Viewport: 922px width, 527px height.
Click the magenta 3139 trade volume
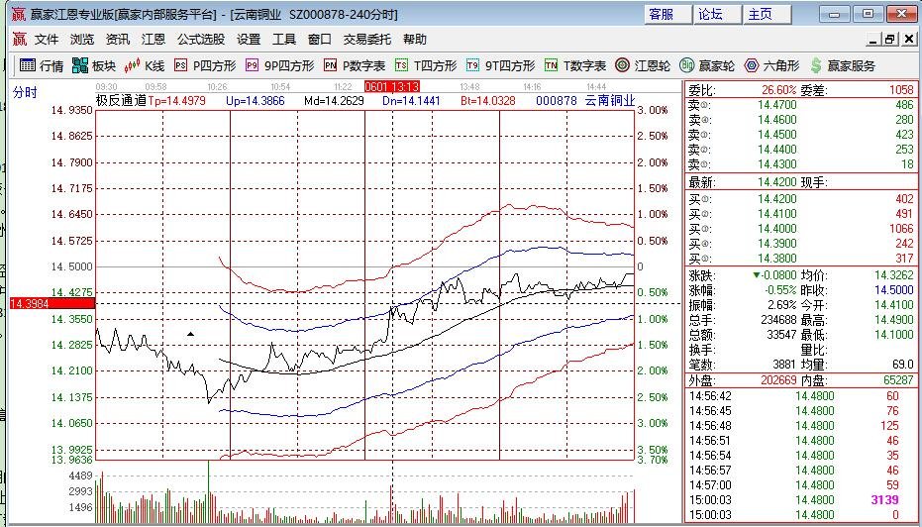pos(884,500)
